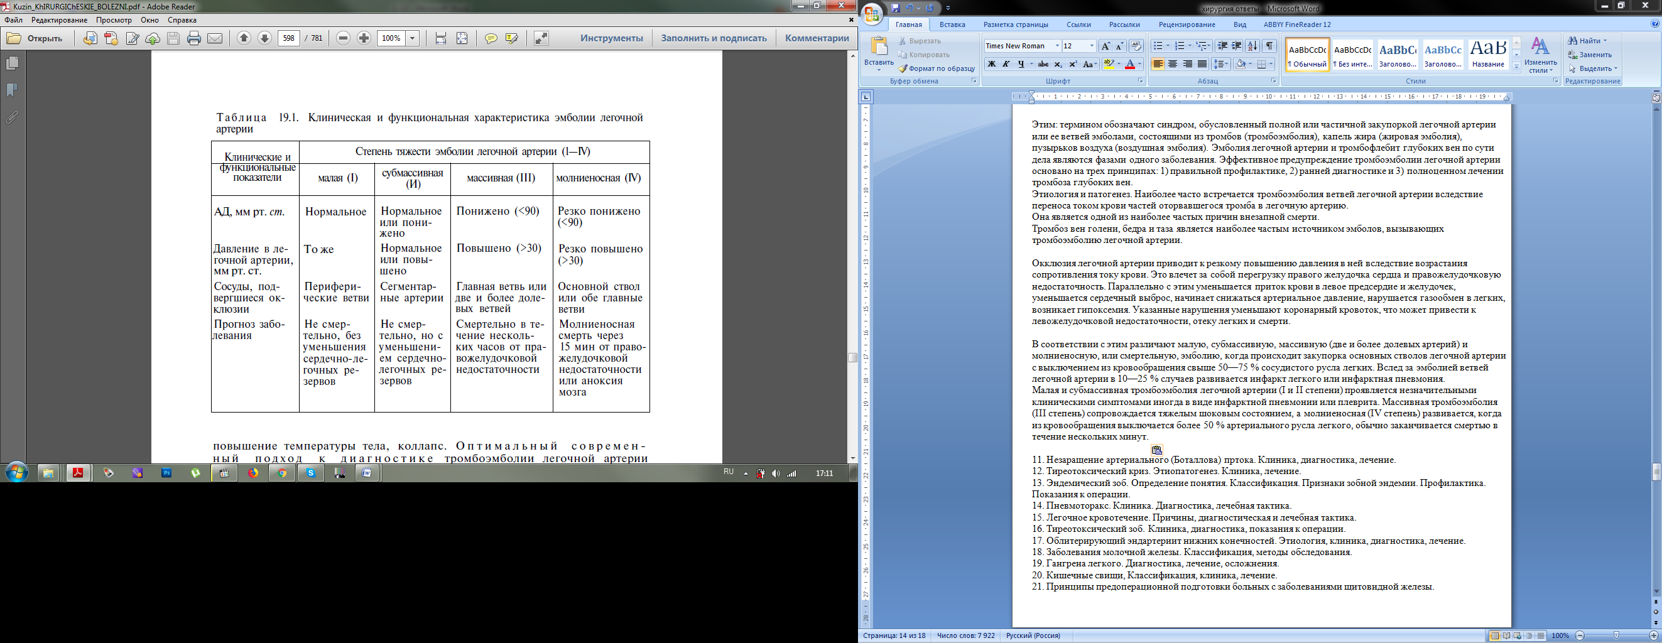The width and height of the screenshot is (1662, 643).
Task: Open the zoom level dropdown in Adobe Reader
Action: click(412, 39)
